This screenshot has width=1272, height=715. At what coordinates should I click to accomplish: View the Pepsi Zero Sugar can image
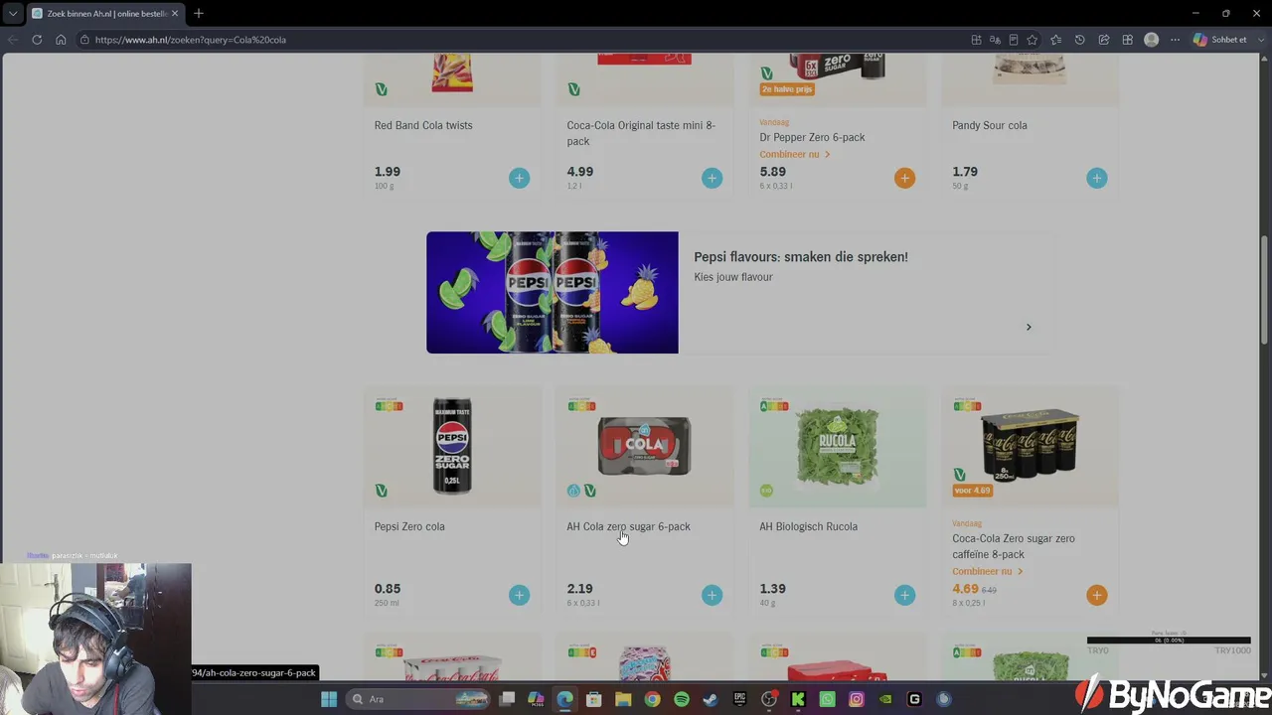452,447
